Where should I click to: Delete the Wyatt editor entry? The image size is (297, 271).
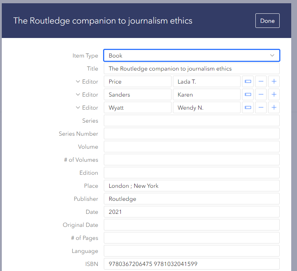[x=261, y=107]
